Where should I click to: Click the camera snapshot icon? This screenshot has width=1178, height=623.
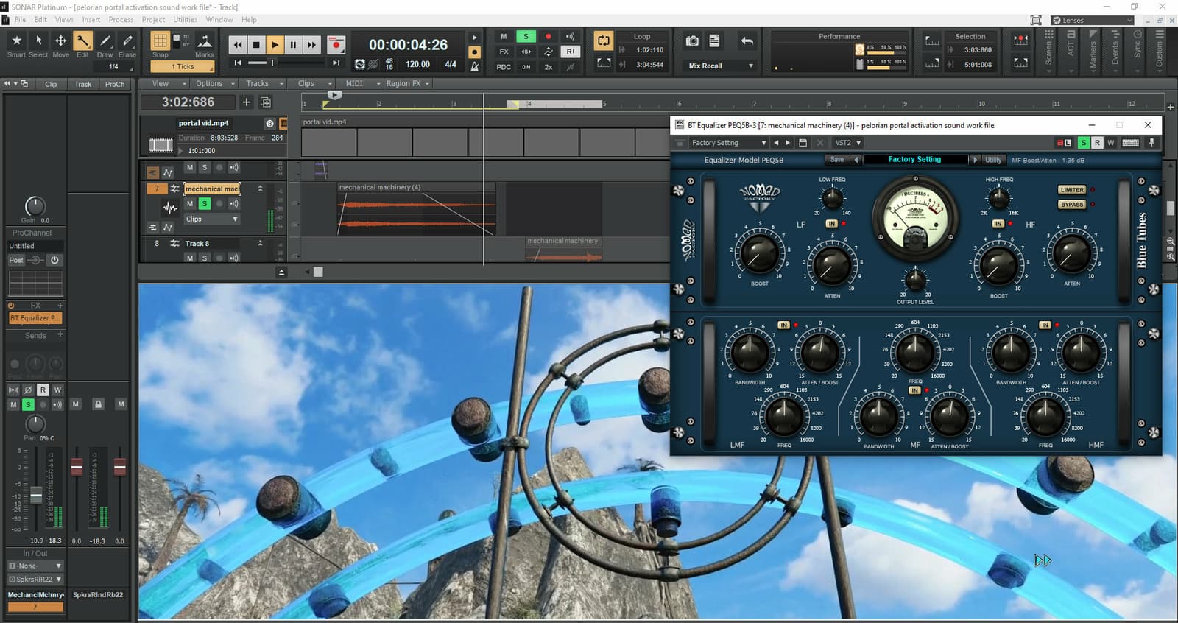[692, 41]
